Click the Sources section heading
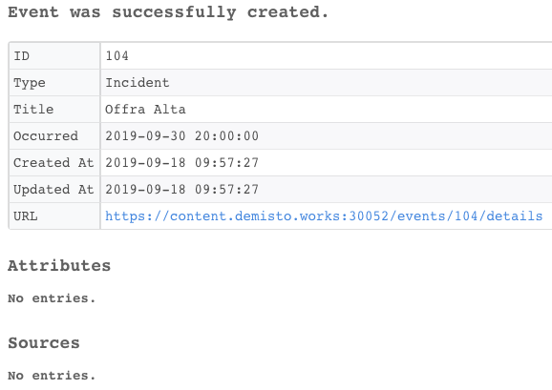This screenshot has height=390, width=552. click(x=44, y=343)
